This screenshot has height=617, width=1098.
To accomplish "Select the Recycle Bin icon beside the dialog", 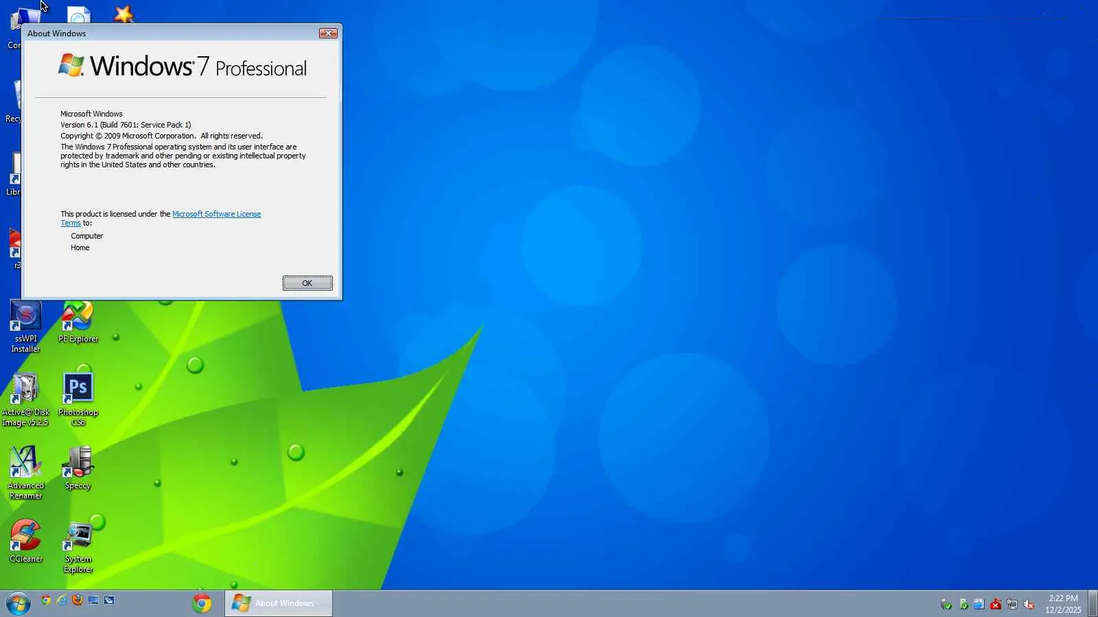I will pyautogui.click(x=15, y=101).
